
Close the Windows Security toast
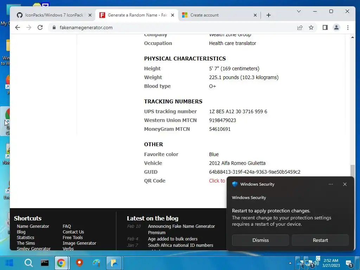click(x=345, y=184)
